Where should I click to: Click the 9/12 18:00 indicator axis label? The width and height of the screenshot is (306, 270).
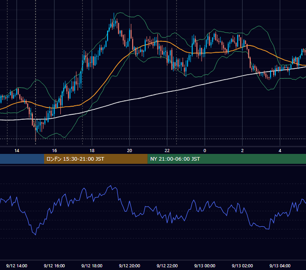(x=92, y=265)
